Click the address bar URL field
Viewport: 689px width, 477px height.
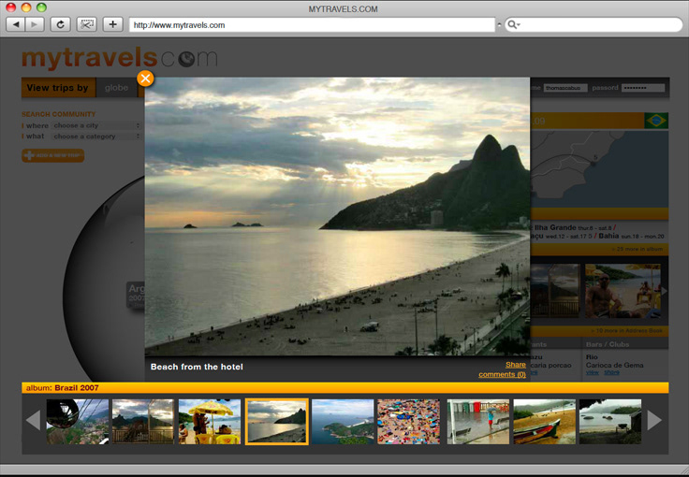pos(312,25)
